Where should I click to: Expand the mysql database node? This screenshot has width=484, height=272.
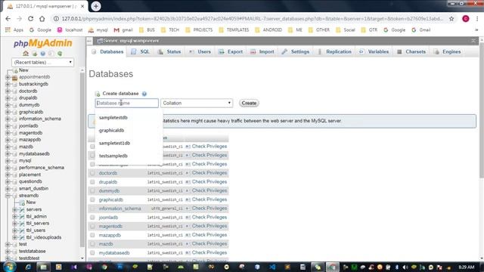(x=8, y=161)
